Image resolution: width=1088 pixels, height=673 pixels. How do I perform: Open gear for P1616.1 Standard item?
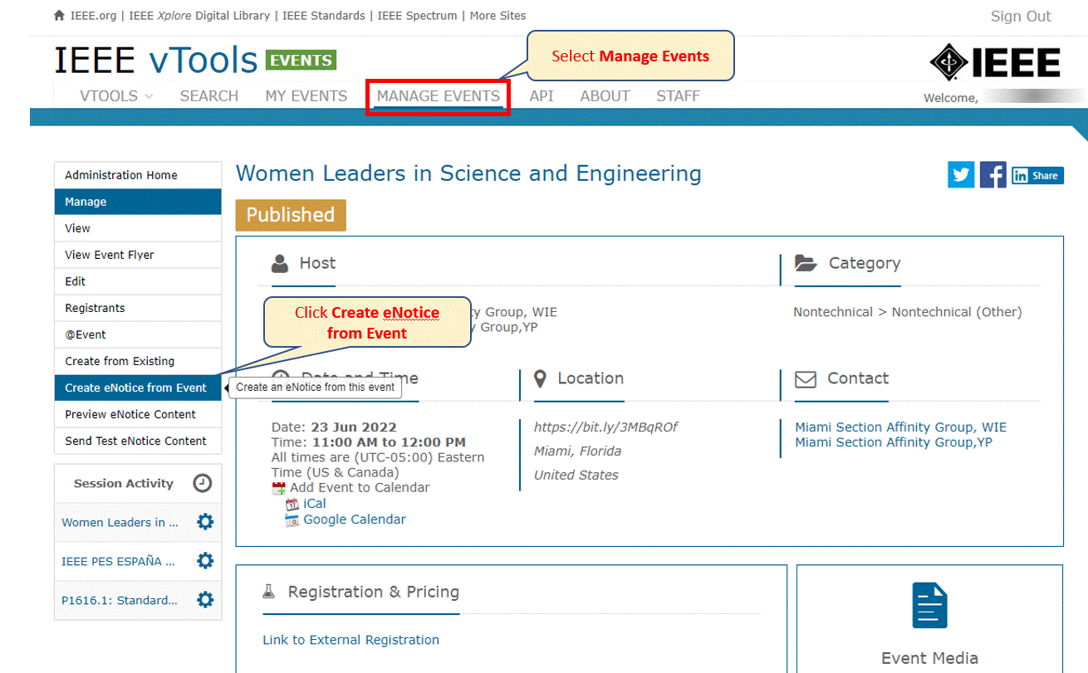click(x=205, y=600)
